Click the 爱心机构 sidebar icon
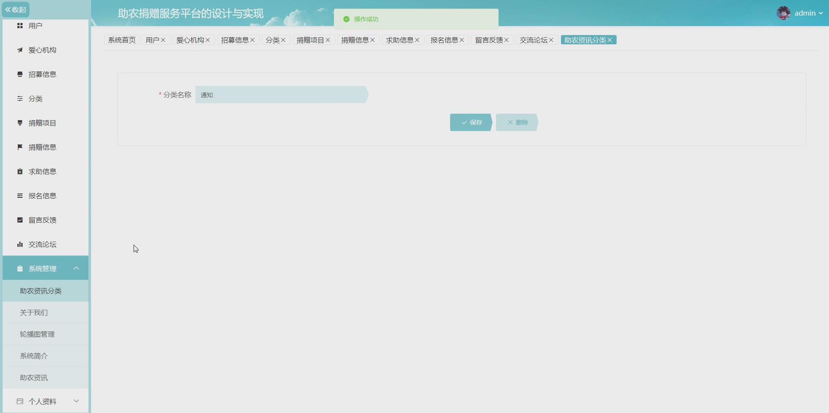Image resolution: width=829 pixels, height=413 pixels. [20, 50]
